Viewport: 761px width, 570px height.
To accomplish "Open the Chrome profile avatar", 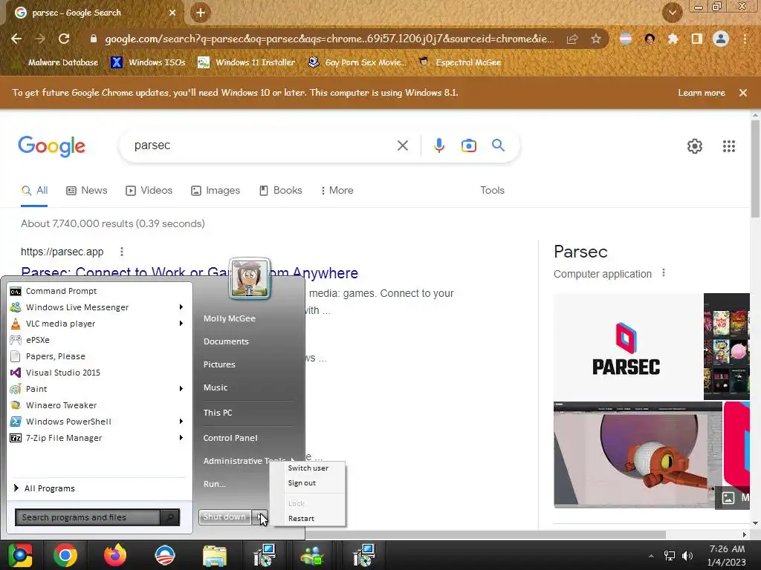I will pos(721,39).
